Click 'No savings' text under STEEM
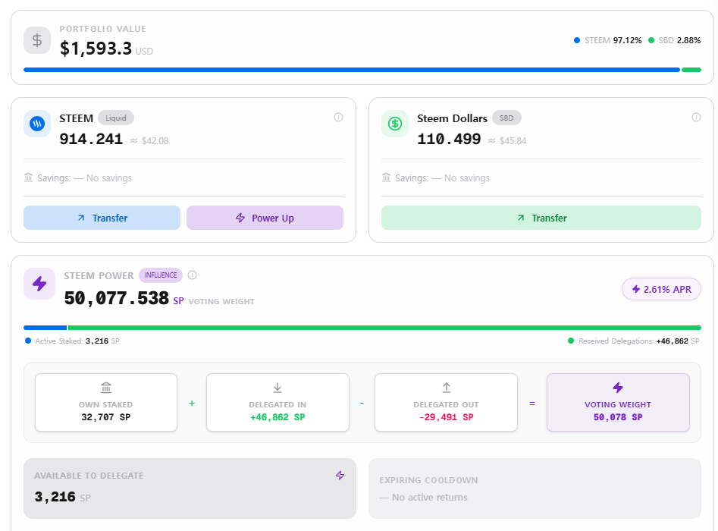This screenshot has width=718, height=531. pyautogui.click(x=109, y=178)
